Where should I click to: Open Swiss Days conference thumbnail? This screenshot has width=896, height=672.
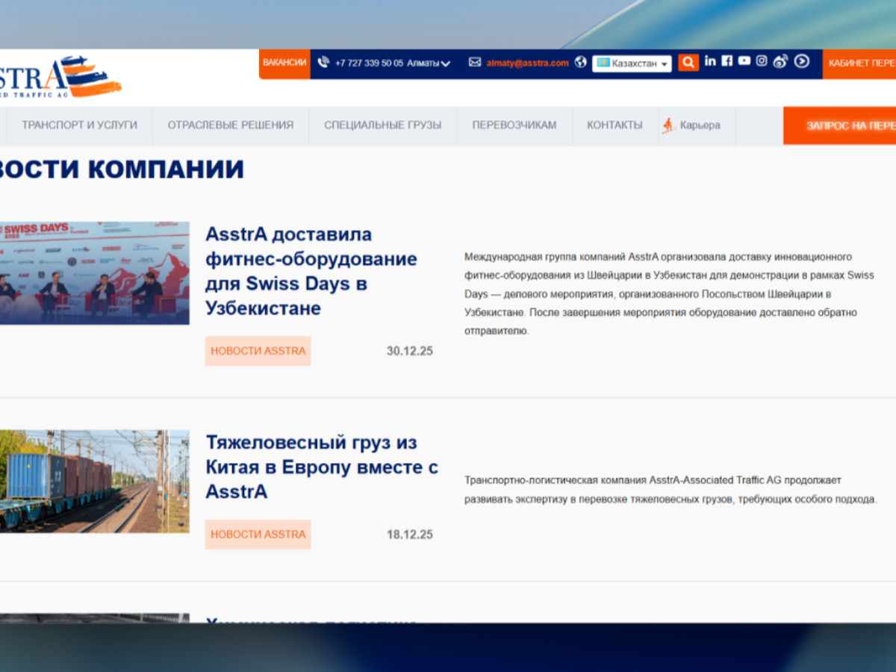click(x=95, y=273)
